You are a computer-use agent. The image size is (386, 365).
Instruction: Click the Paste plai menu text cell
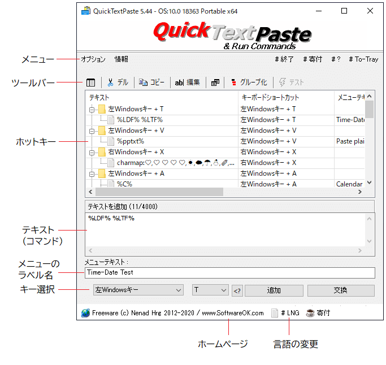point(350,141)
